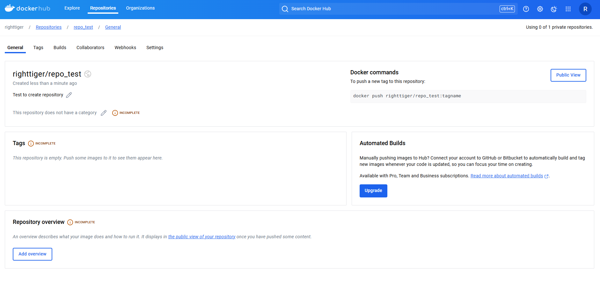600x303 pixels.
Task: Click the Upgrade button
Action: click(x=373, y=191)
